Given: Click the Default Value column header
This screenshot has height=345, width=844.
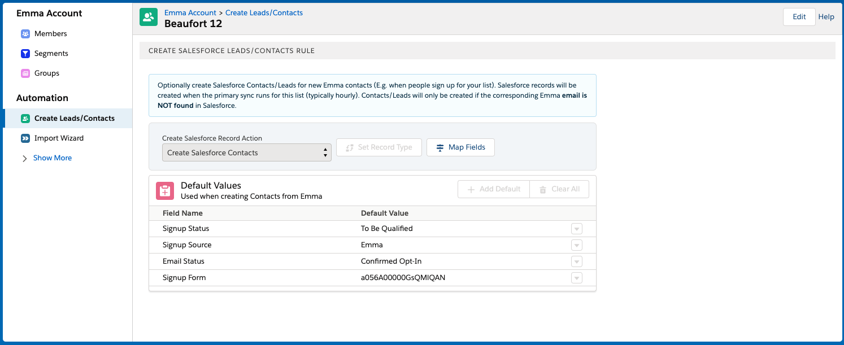Looking at the screenshot, I should (x=385, y=213).
